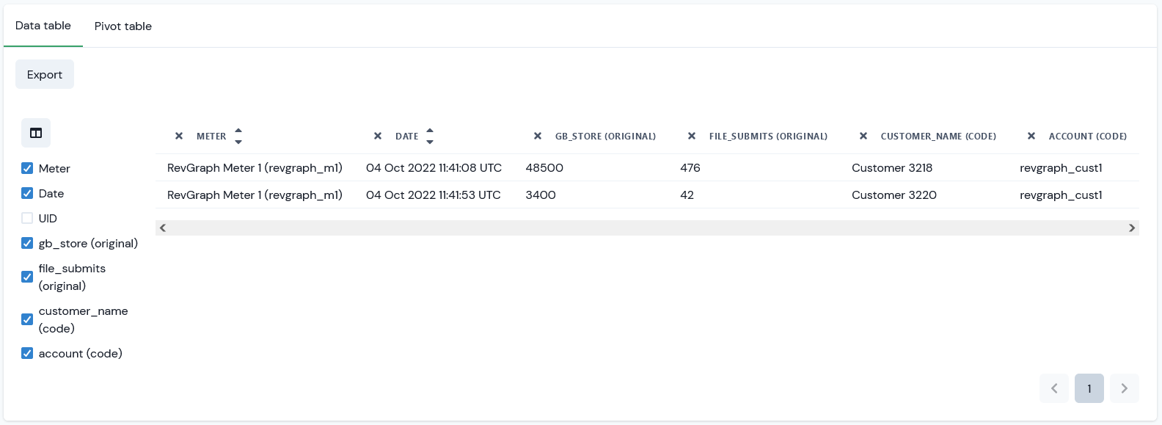Uncheck the Date column checkbox

click(x=27, y=193)
